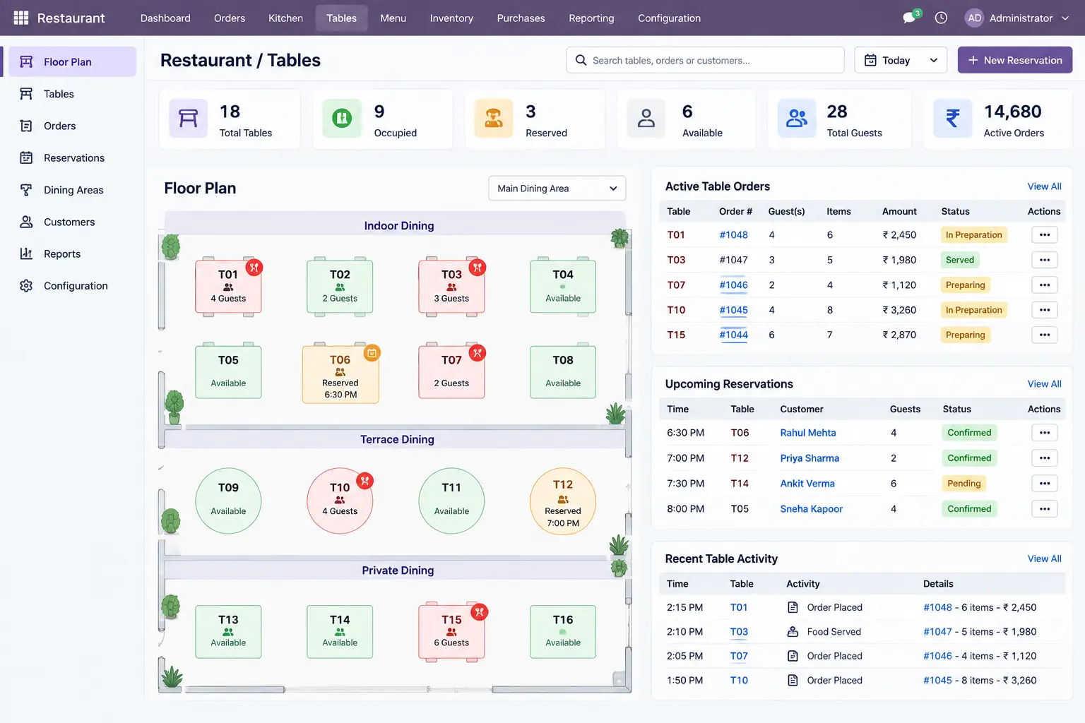This screenshot has width=1085, height=723.
Task: Open actions menu for Ankit Verma reservation
Action: click(1045, 484)
